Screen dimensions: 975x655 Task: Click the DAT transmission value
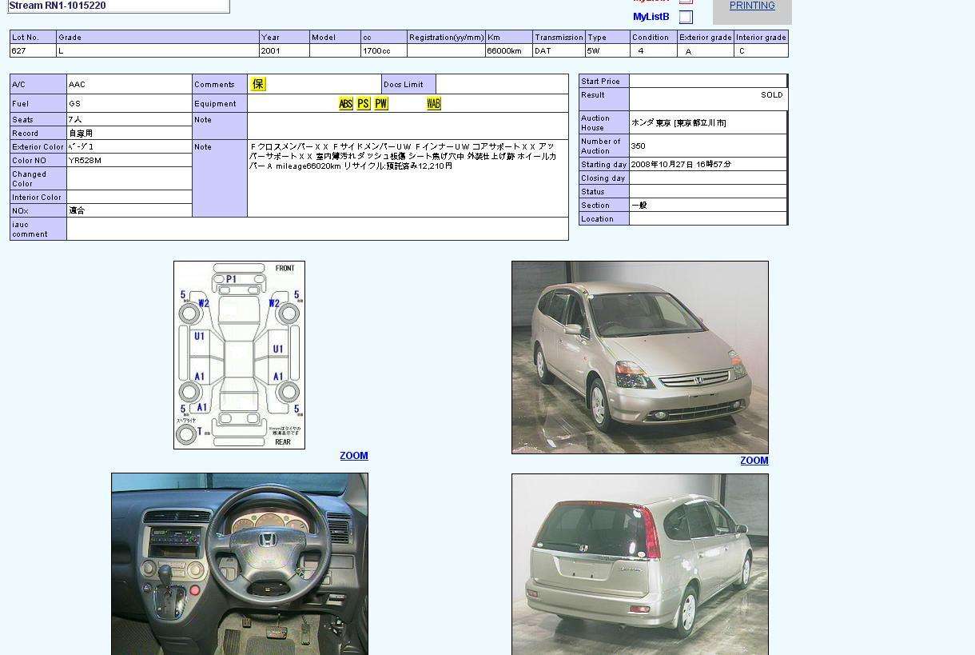point(543,50)
